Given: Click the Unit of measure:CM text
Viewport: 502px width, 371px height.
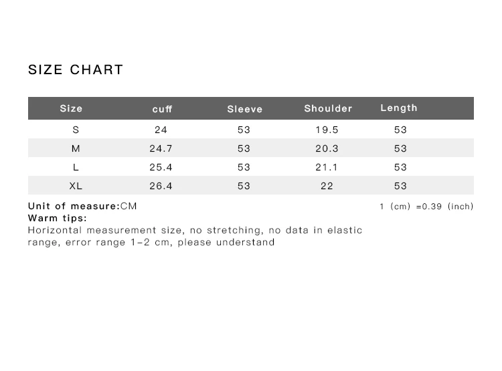Looking at the screenshot, I should click(x=82, y=206).
